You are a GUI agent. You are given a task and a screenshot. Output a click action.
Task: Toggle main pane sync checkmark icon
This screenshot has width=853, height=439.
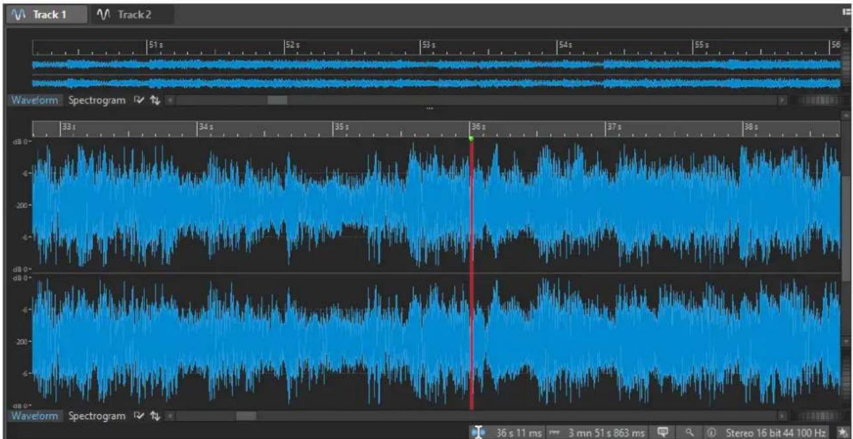click(139, 416)
